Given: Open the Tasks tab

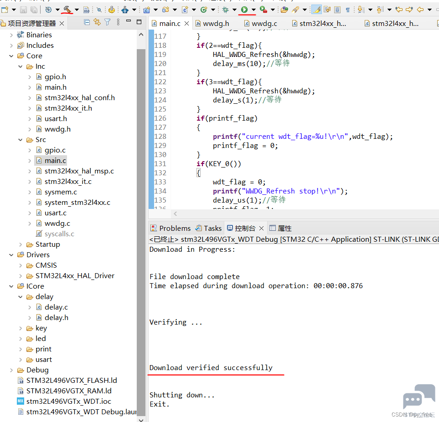Looking at the screenshot, I should pyautogui.click(x=209, y=228).
